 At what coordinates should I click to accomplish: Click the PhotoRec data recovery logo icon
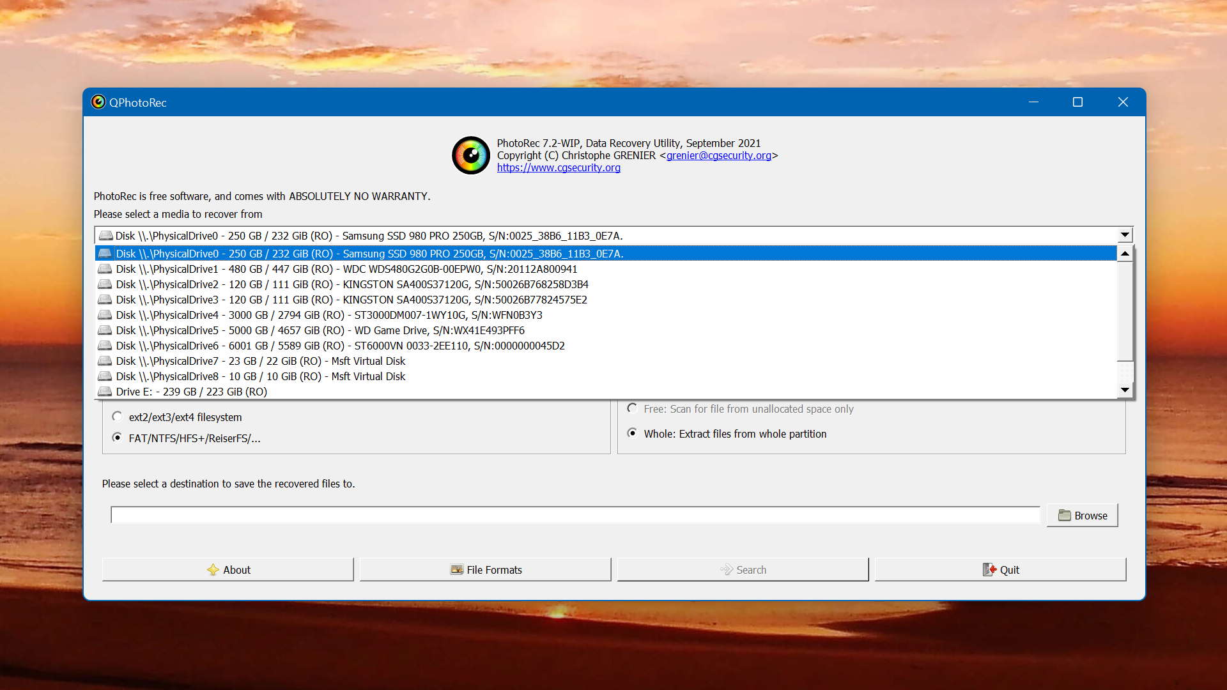(x=470, y=155)
